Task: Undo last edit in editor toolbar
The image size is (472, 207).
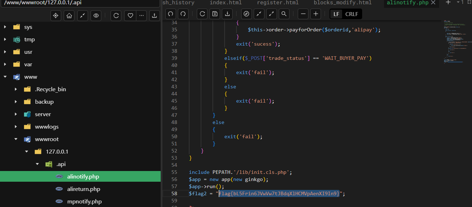Action: point(171,14)
